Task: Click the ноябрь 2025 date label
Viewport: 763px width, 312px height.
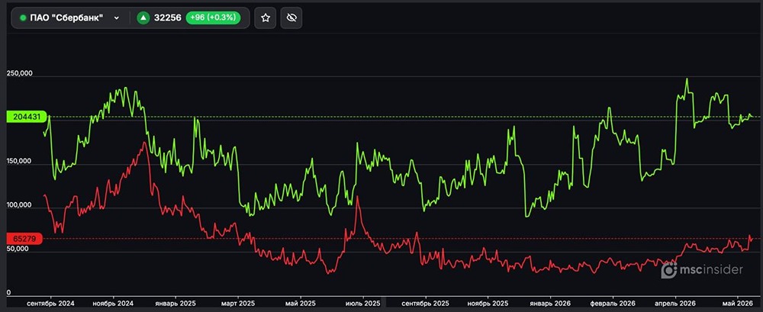Action: (x=488, y=304)
